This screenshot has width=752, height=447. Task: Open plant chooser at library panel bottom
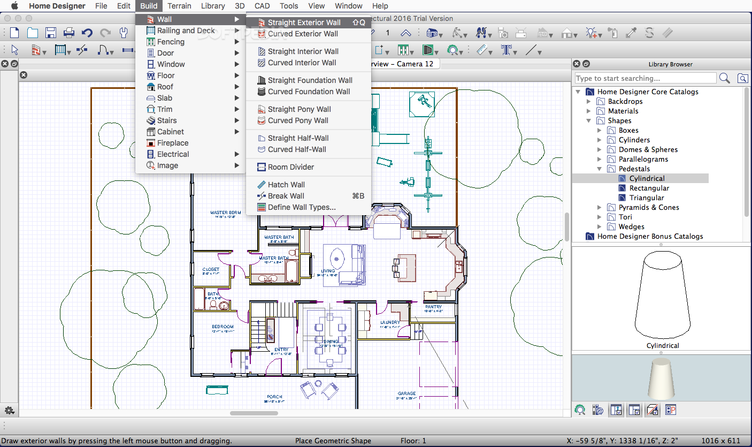pos(579,410)
